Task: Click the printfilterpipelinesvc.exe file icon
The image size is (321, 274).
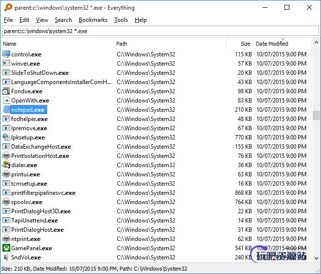Action: (6, 193)
